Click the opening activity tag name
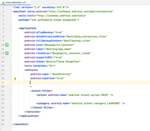The image size is (150, 131). 31,70
